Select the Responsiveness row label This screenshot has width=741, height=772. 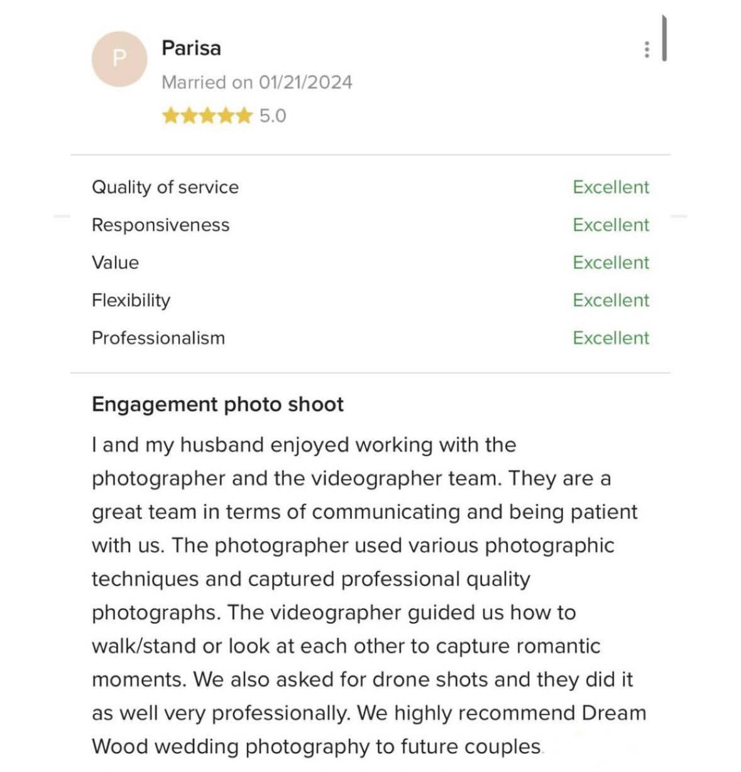click(161, 225)
